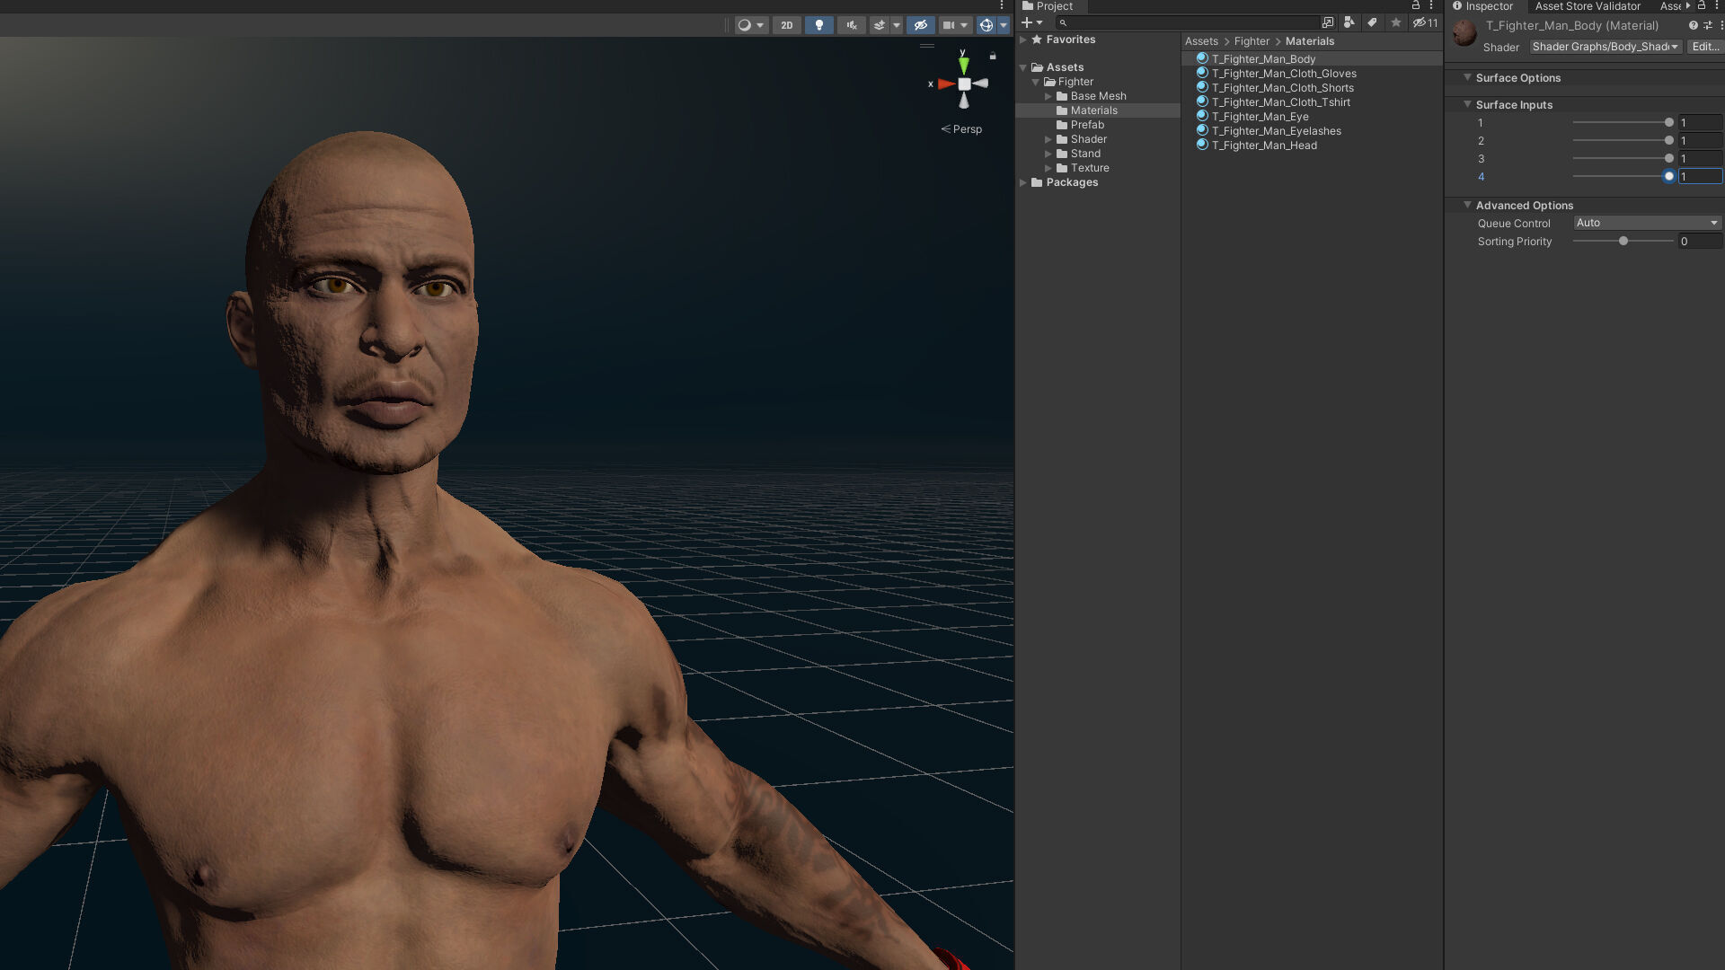The width and height of the screenshot is (1725, 970).
Task: Toggle 2D view mode
Action: 787,25
